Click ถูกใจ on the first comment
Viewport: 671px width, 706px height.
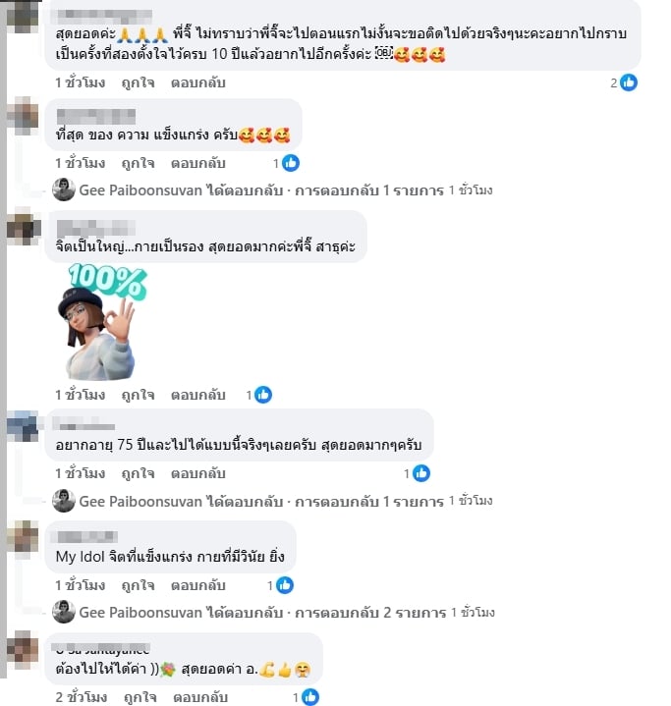(138, 82)
